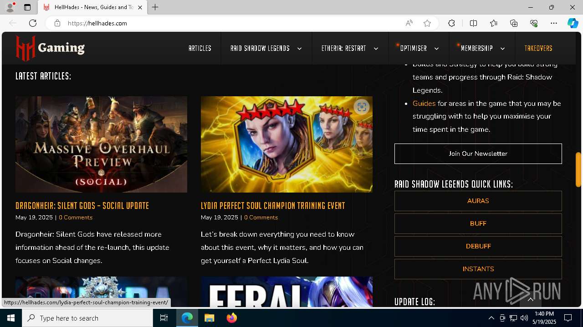The width and height of the screenshot is (583, 327).
Task: Click Join Our Newsletter button
Action: [x=478, y=154]
